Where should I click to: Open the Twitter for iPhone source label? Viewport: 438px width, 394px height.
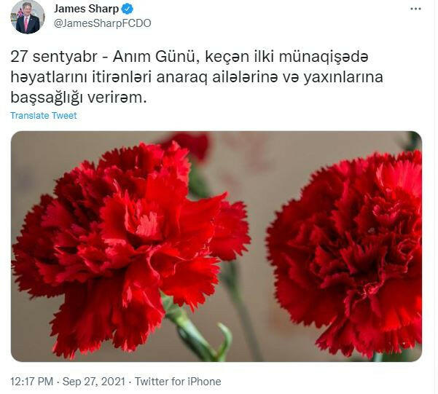pos(178,382)
